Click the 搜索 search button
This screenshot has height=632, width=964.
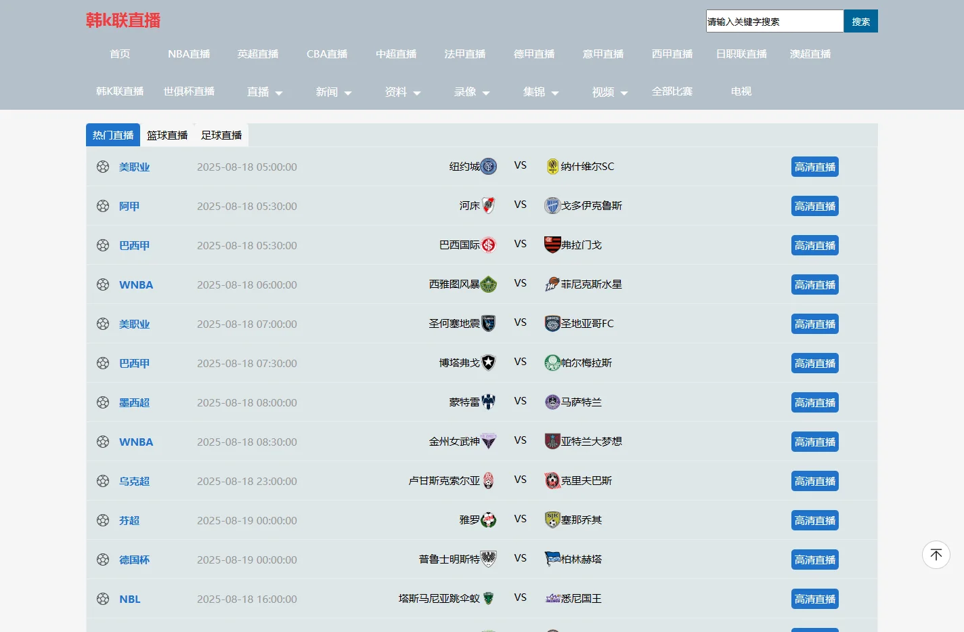(x=861, y=21)
